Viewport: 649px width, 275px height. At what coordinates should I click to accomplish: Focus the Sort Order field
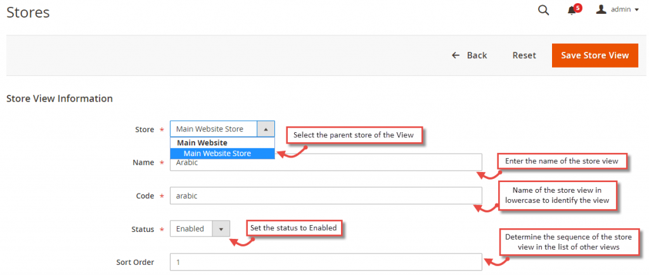click(x=326, y=262)
